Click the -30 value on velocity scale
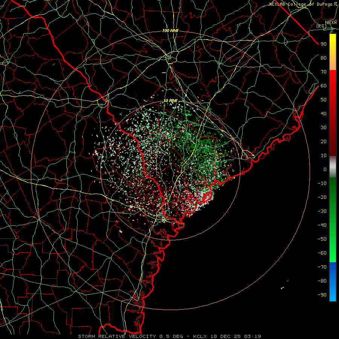The image size is (339, 339). [x=322, y=211]
